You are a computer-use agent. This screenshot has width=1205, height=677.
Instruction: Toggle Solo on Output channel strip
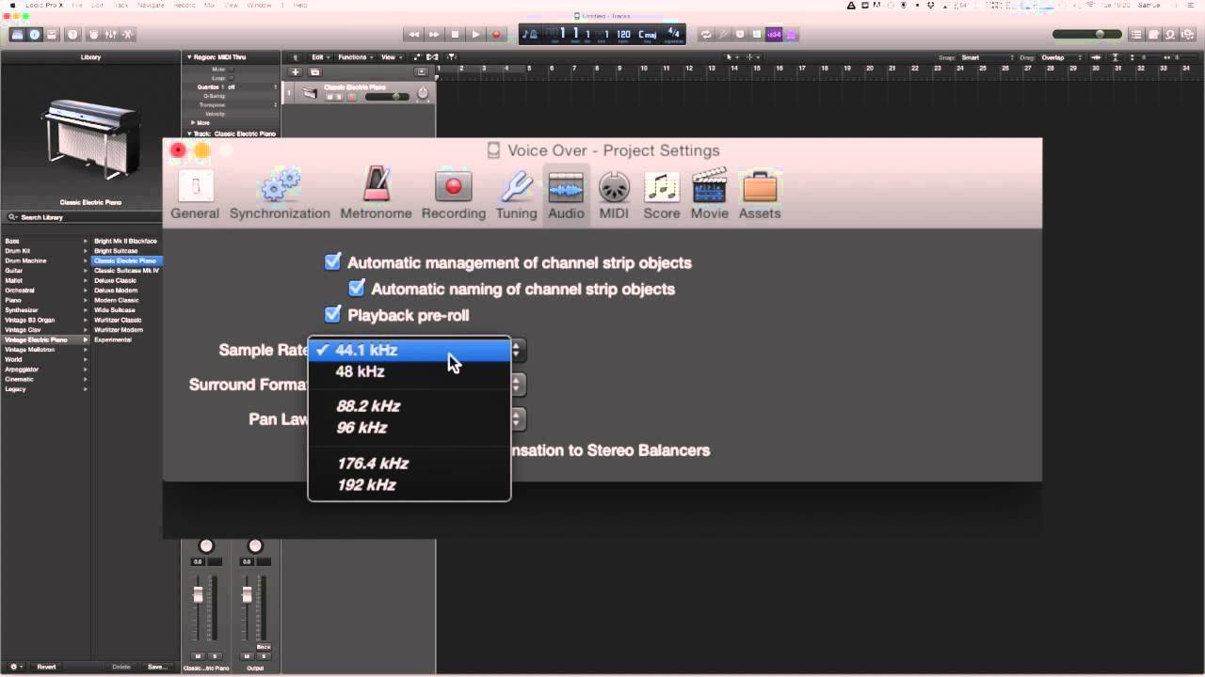point(263,655)
